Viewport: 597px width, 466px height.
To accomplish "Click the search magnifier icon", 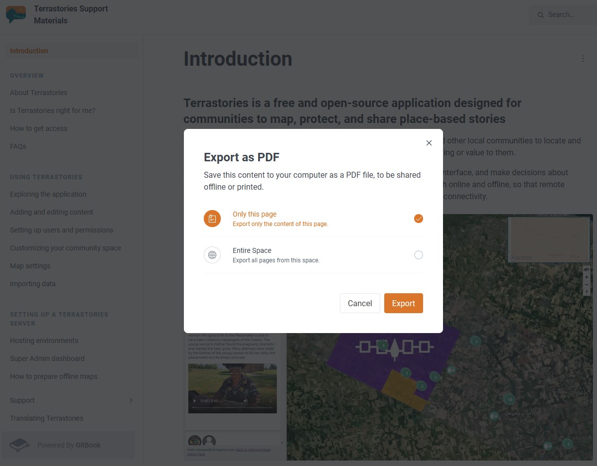I will (540, 15).
